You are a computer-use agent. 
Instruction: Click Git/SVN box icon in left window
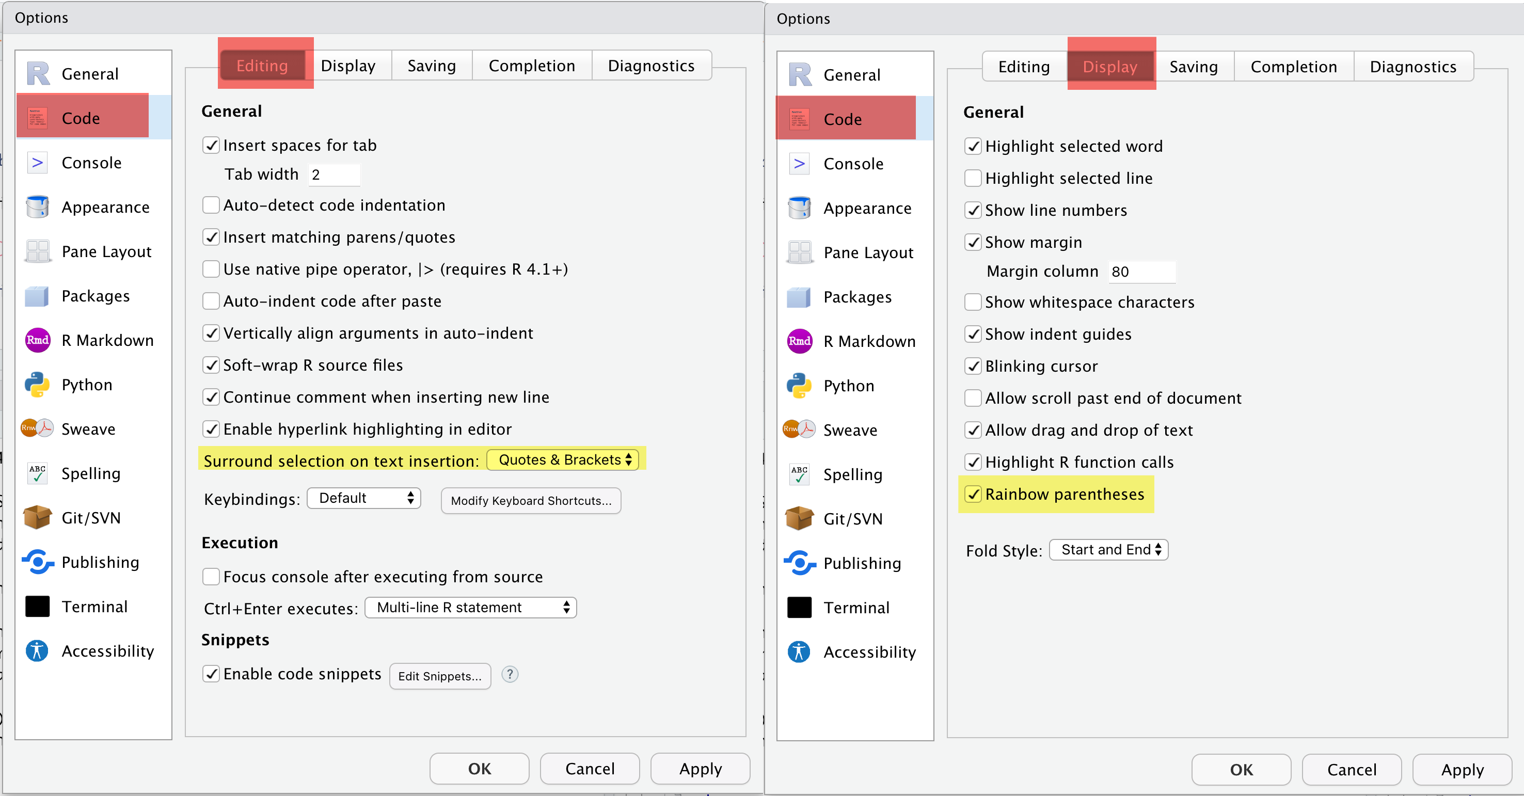[37, 517]
